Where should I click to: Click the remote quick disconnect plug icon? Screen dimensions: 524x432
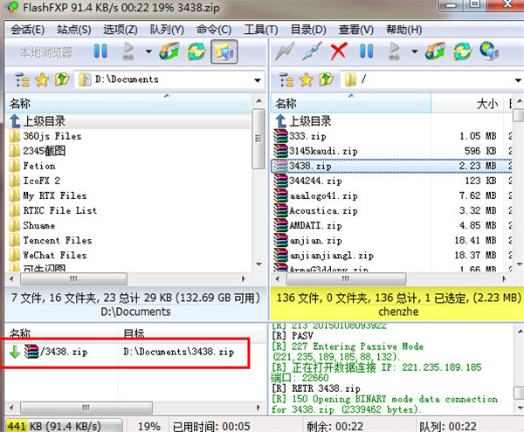click(x=311, y=51)
